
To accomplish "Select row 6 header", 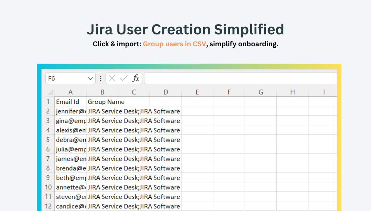I will 48,149.
